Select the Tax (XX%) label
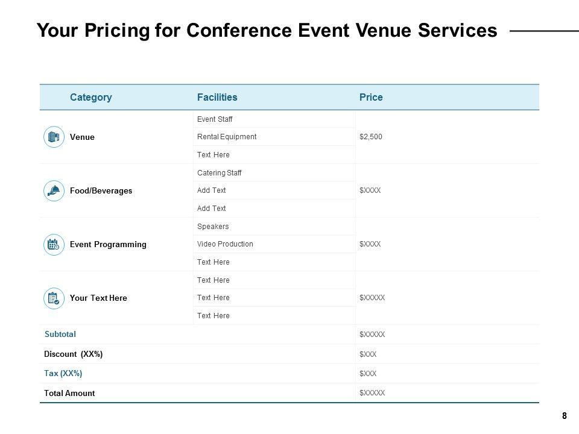Viewport: 579px width, 434px height. (x=63, y=373)
